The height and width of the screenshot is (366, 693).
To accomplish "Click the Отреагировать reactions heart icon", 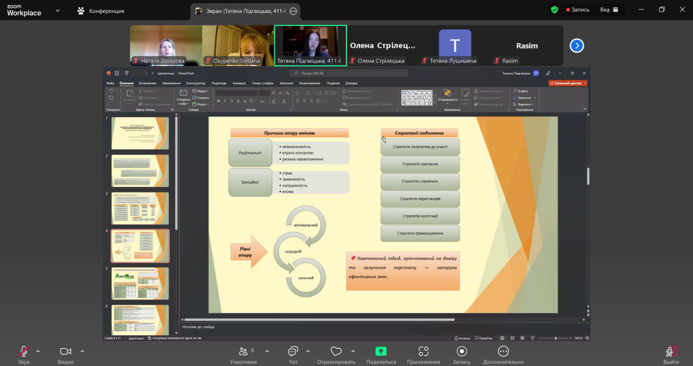I will [336, 351].
